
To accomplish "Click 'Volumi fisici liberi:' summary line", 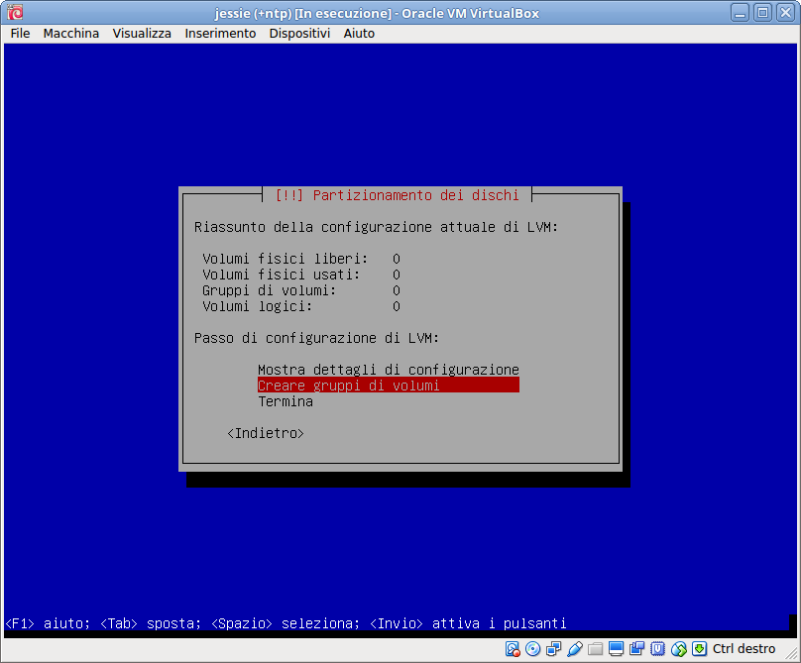I will point(301,259).
